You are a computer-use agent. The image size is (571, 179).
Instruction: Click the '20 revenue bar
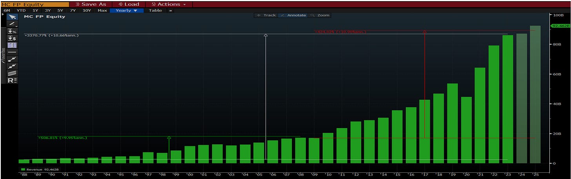pyautogui.click(x=466, y=130)
